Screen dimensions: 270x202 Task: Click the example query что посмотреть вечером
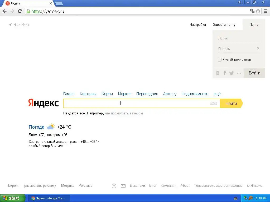click(124, 113)
